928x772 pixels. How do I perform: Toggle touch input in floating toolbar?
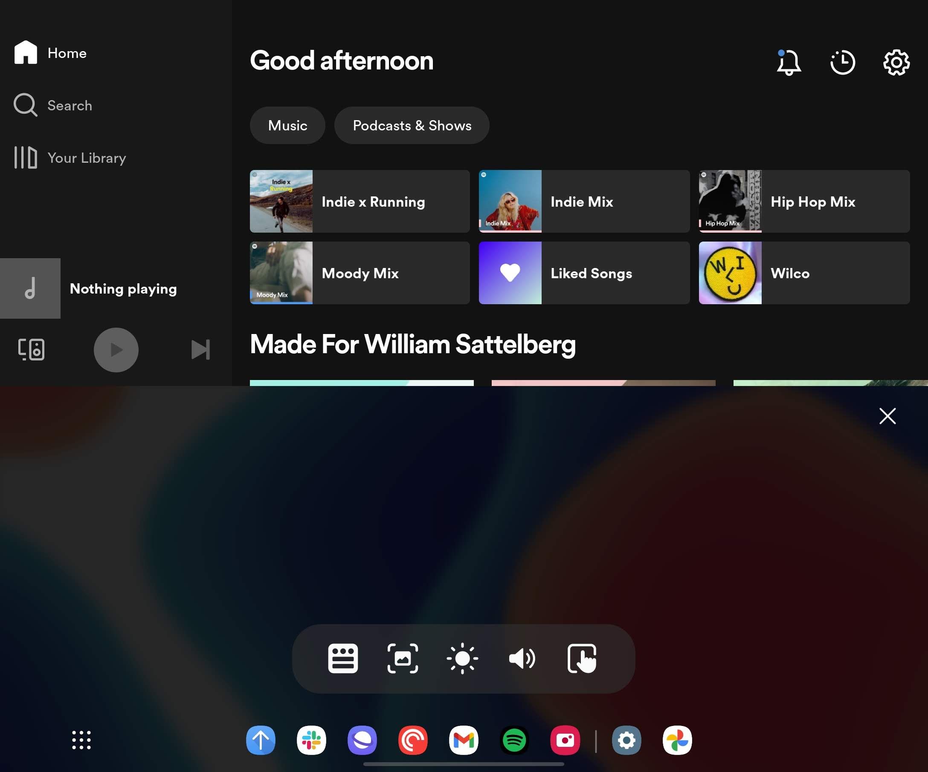[x=581, y=658]
